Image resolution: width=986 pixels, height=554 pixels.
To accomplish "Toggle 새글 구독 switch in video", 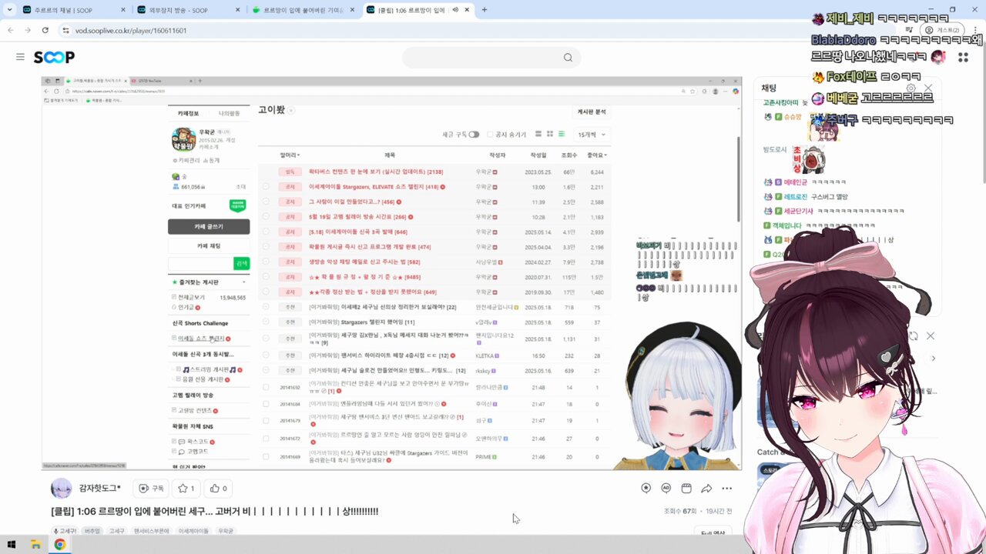I will click(474, 134).
